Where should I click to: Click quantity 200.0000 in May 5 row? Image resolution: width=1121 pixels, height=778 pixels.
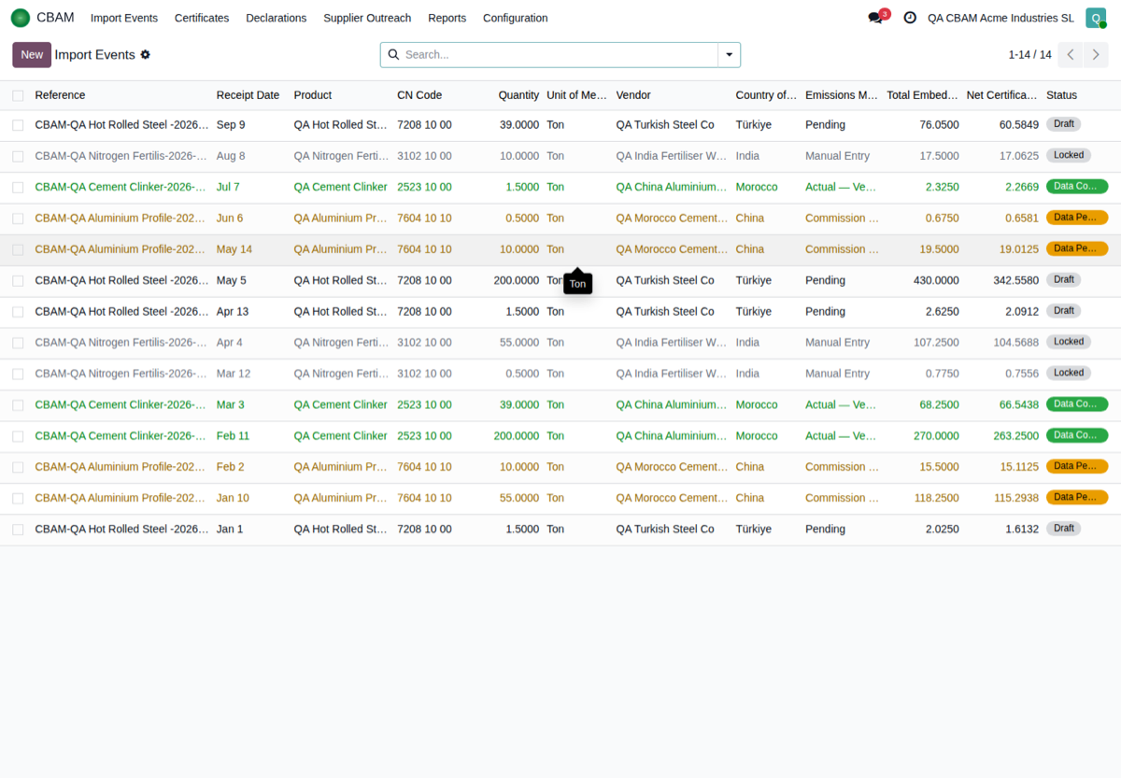pos(517,280)
